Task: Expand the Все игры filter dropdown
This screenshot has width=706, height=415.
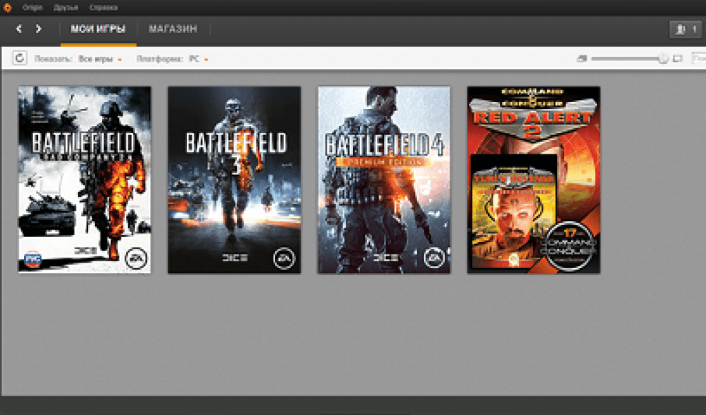Action: click(x=100, y=59)
